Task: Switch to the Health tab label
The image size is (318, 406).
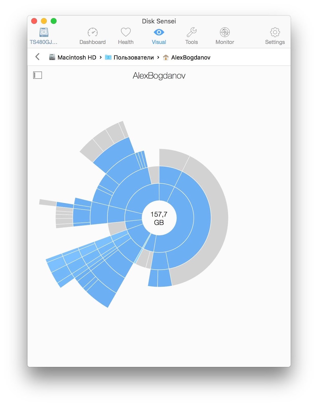Action: 126,42
